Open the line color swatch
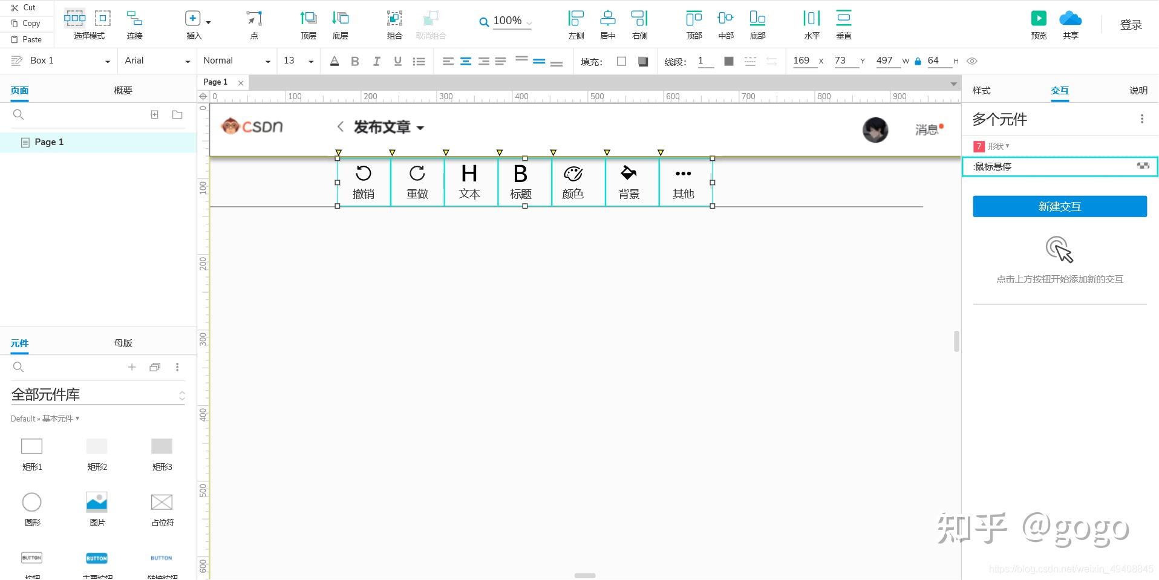This screenshot has width=1159, height=580. click(x=729, y=61)
